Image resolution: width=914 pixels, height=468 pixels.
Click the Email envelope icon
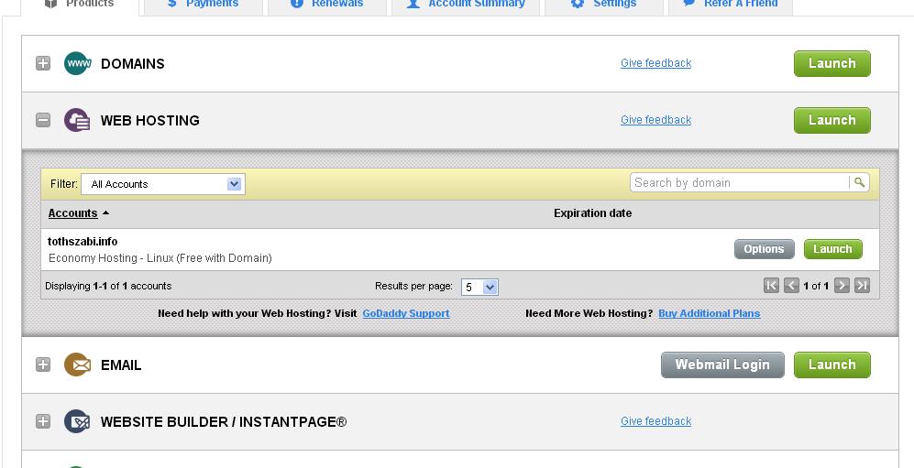click(78, 365)
